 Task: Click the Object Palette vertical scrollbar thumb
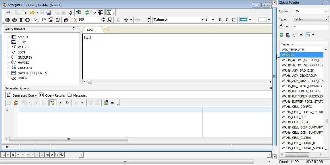[326, 121]
